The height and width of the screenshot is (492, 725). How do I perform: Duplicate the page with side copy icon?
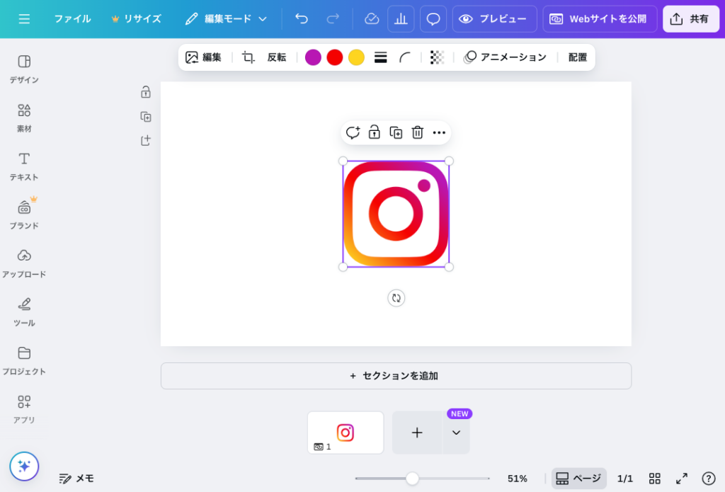[x=146, y=117]
